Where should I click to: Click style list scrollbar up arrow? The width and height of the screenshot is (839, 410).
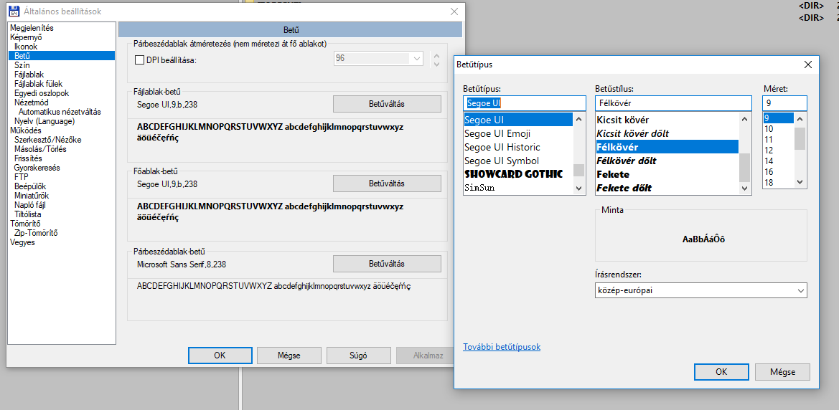(744, 119)
